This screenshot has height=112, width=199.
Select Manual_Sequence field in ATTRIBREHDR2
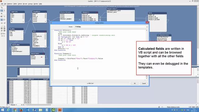pyautogui.click(x=162, y=39)
